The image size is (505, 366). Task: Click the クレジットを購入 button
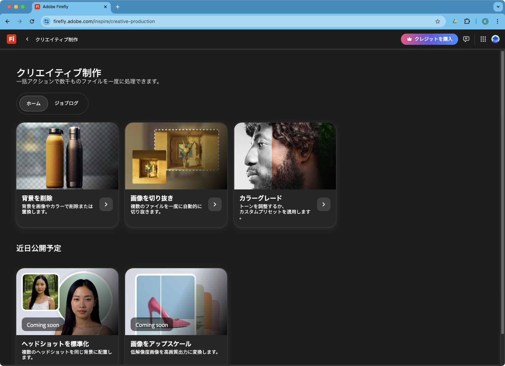click(x=429, y=39)
